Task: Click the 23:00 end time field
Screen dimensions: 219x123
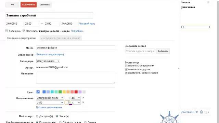Action: (x=52, y=24)
